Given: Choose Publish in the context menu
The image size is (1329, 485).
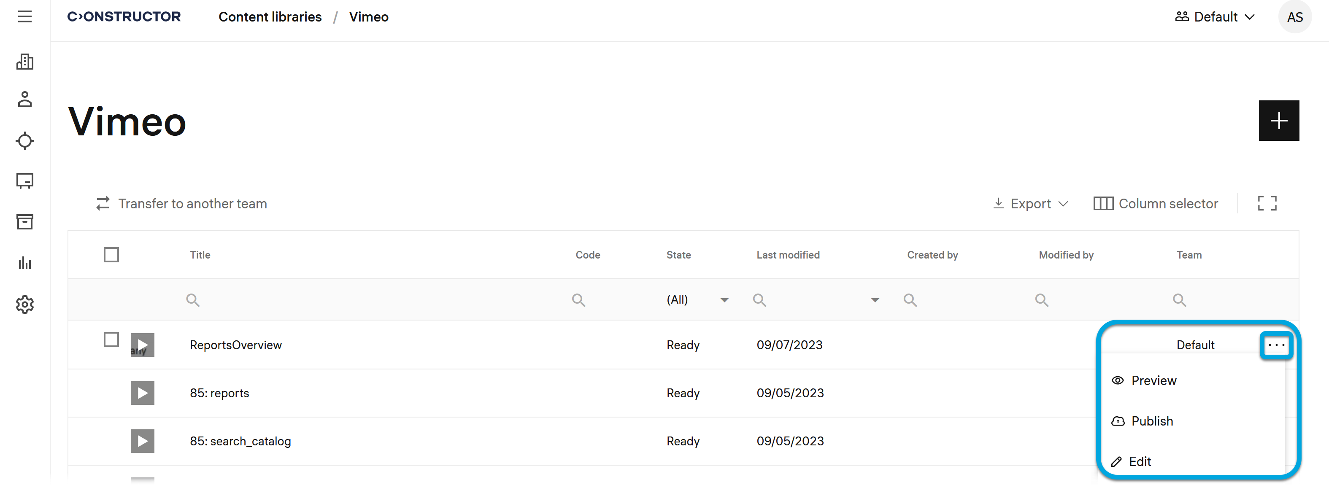Looking at the screenshot, I should click(1151, 421).
